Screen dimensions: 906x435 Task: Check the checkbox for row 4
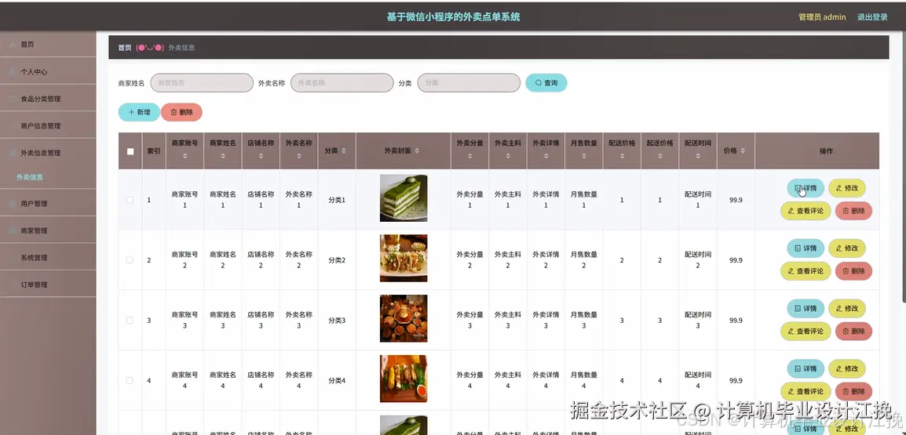[130, 380]
